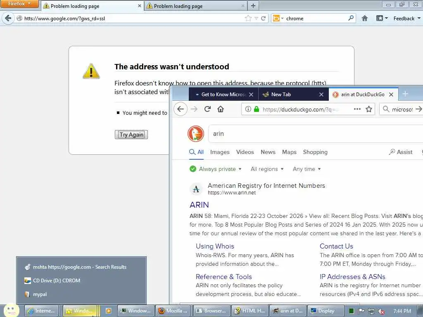Image resolution: width=423 pixels, height=317 pixels.
Task: Open the search engine selector beside chrome
Action: pos(278,18)
